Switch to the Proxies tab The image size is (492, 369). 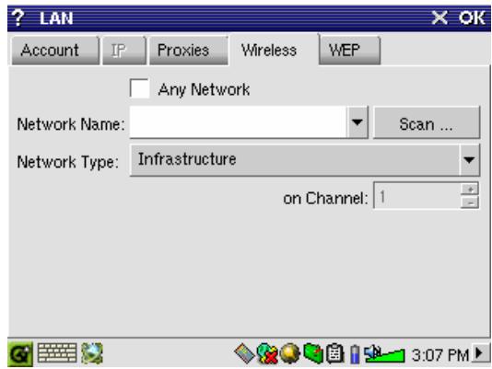click(x=189, y=51)
